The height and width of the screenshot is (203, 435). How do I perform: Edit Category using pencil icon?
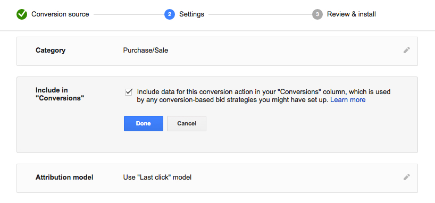407,50
